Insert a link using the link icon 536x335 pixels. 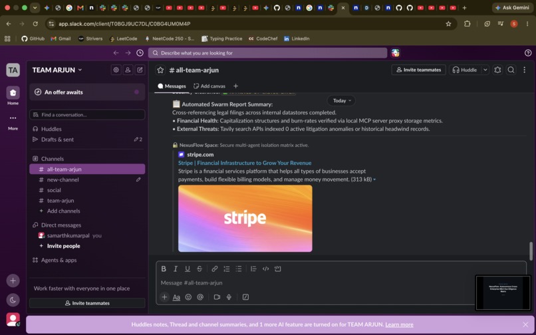[214, 269]
